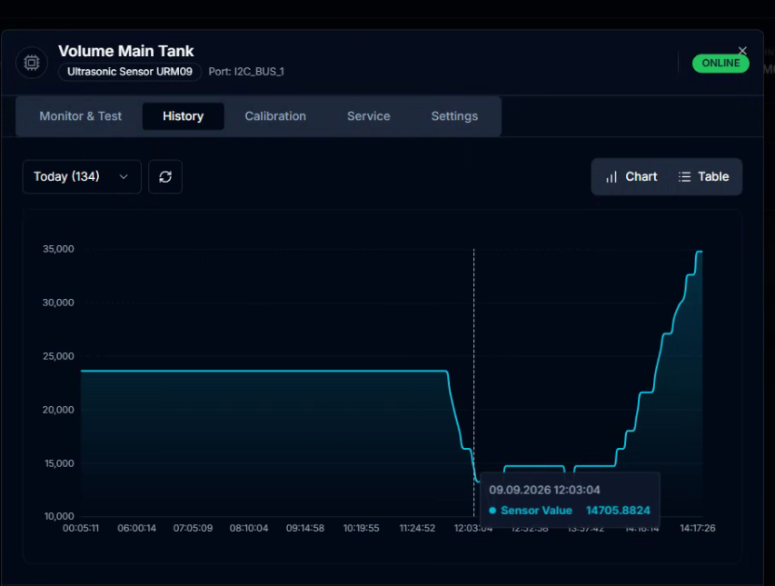Click the 35,000 y-axis label
The image size is (775, 586).
pos(58,249)
